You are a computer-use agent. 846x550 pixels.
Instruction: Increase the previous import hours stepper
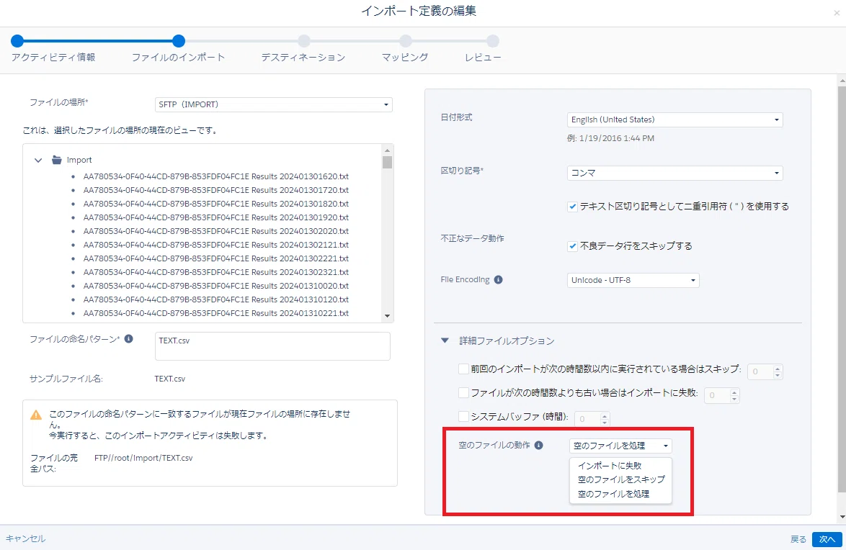(x=778, y=369)
